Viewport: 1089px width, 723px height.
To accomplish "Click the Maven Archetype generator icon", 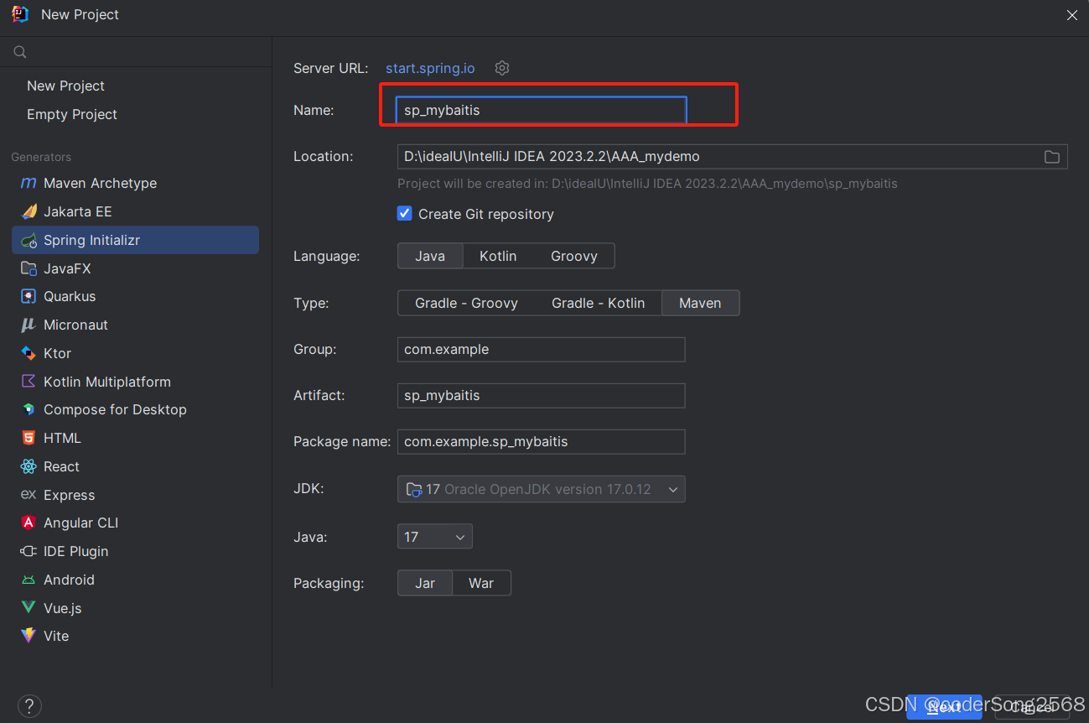I will (x=29, y=183).
